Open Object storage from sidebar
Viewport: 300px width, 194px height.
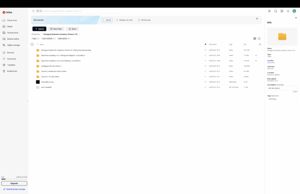(13, 45)
